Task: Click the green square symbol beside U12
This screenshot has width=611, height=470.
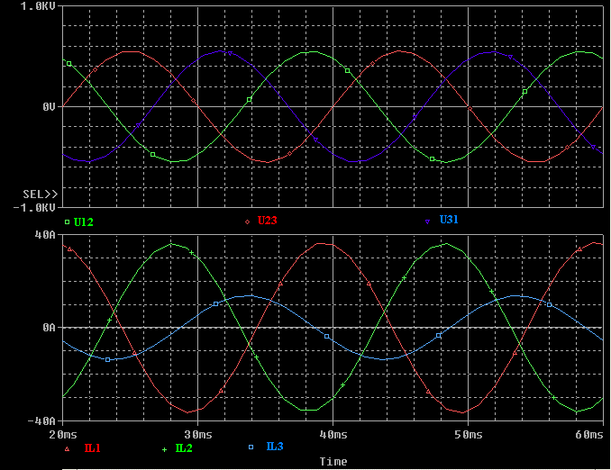Action: 67,222
